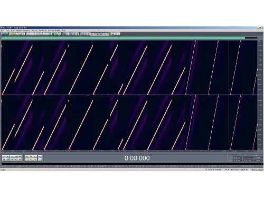Open the Effects menu
This screenshot has height=198, width=264.
click(x=18, y=30)
